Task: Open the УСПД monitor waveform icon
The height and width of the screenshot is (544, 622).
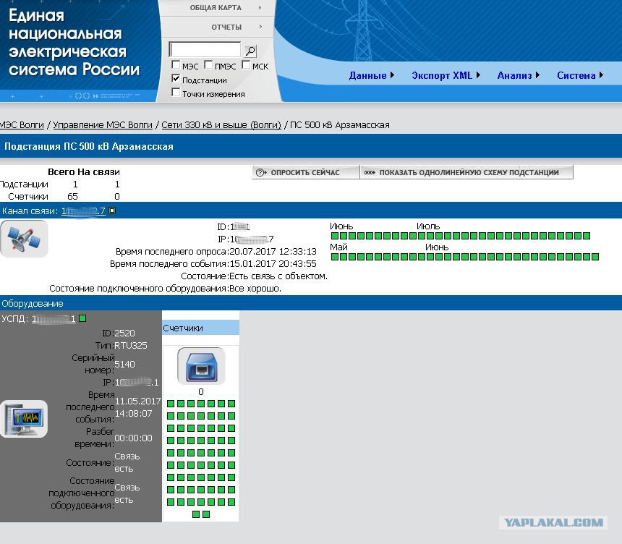Action: (24, 419)
